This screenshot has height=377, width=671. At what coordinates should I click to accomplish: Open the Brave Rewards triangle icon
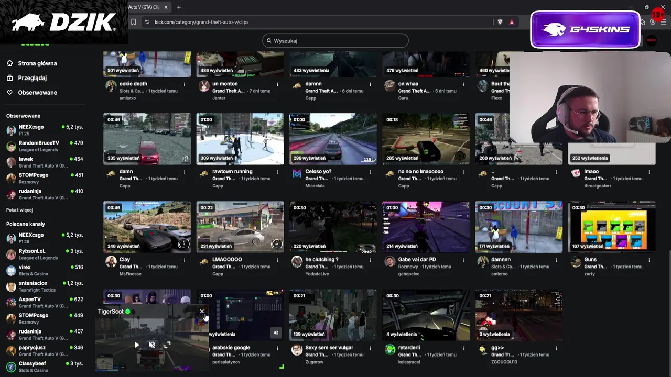[x=512, y=22]
